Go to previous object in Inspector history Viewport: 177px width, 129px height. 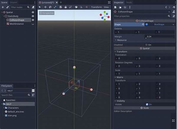click(166, 7)
